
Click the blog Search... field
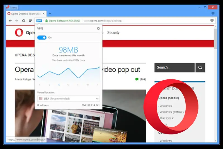coord(174,68)
